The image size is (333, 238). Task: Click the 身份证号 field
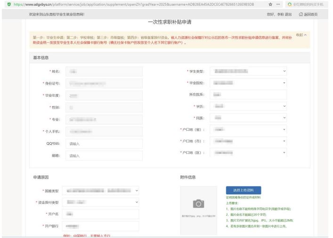click(x=104, y=84)
